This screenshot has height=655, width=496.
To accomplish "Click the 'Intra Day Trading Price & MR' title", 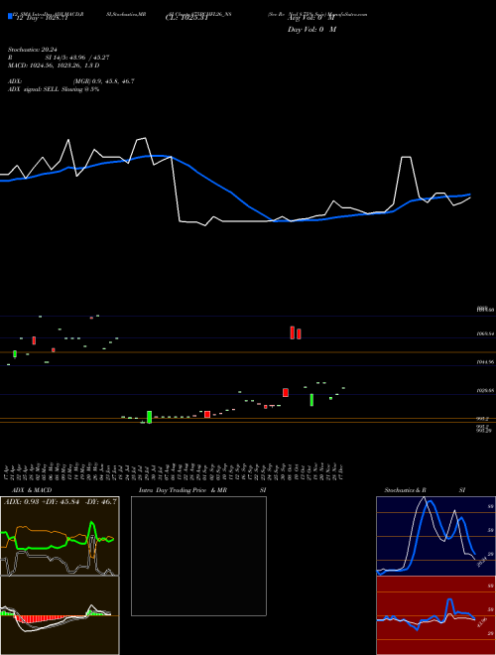I will click(x=184, y=490).
